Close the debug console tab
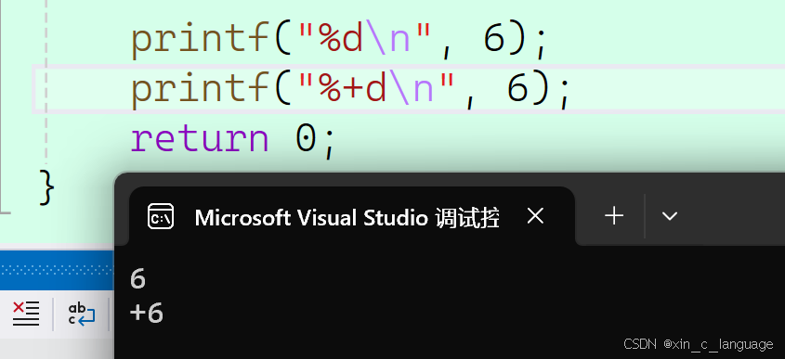The height and width of the screenshot is (359, 785). click(x=535, y=216)
